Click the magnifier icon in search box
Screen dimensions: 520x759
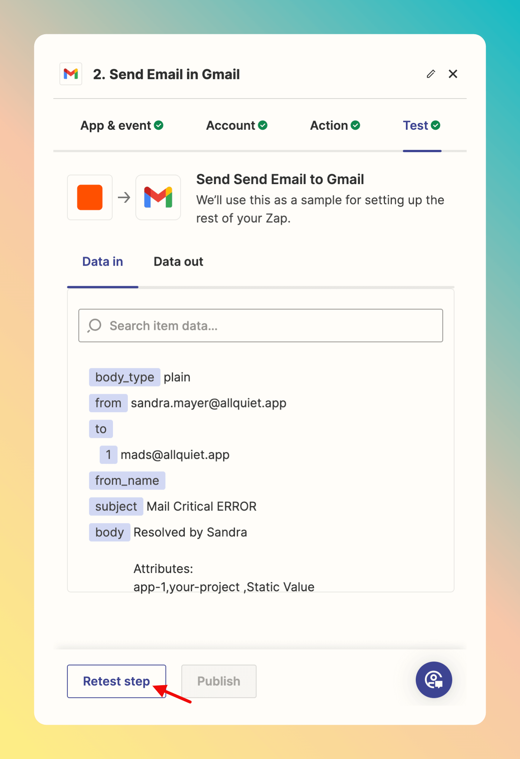(94, 326)
